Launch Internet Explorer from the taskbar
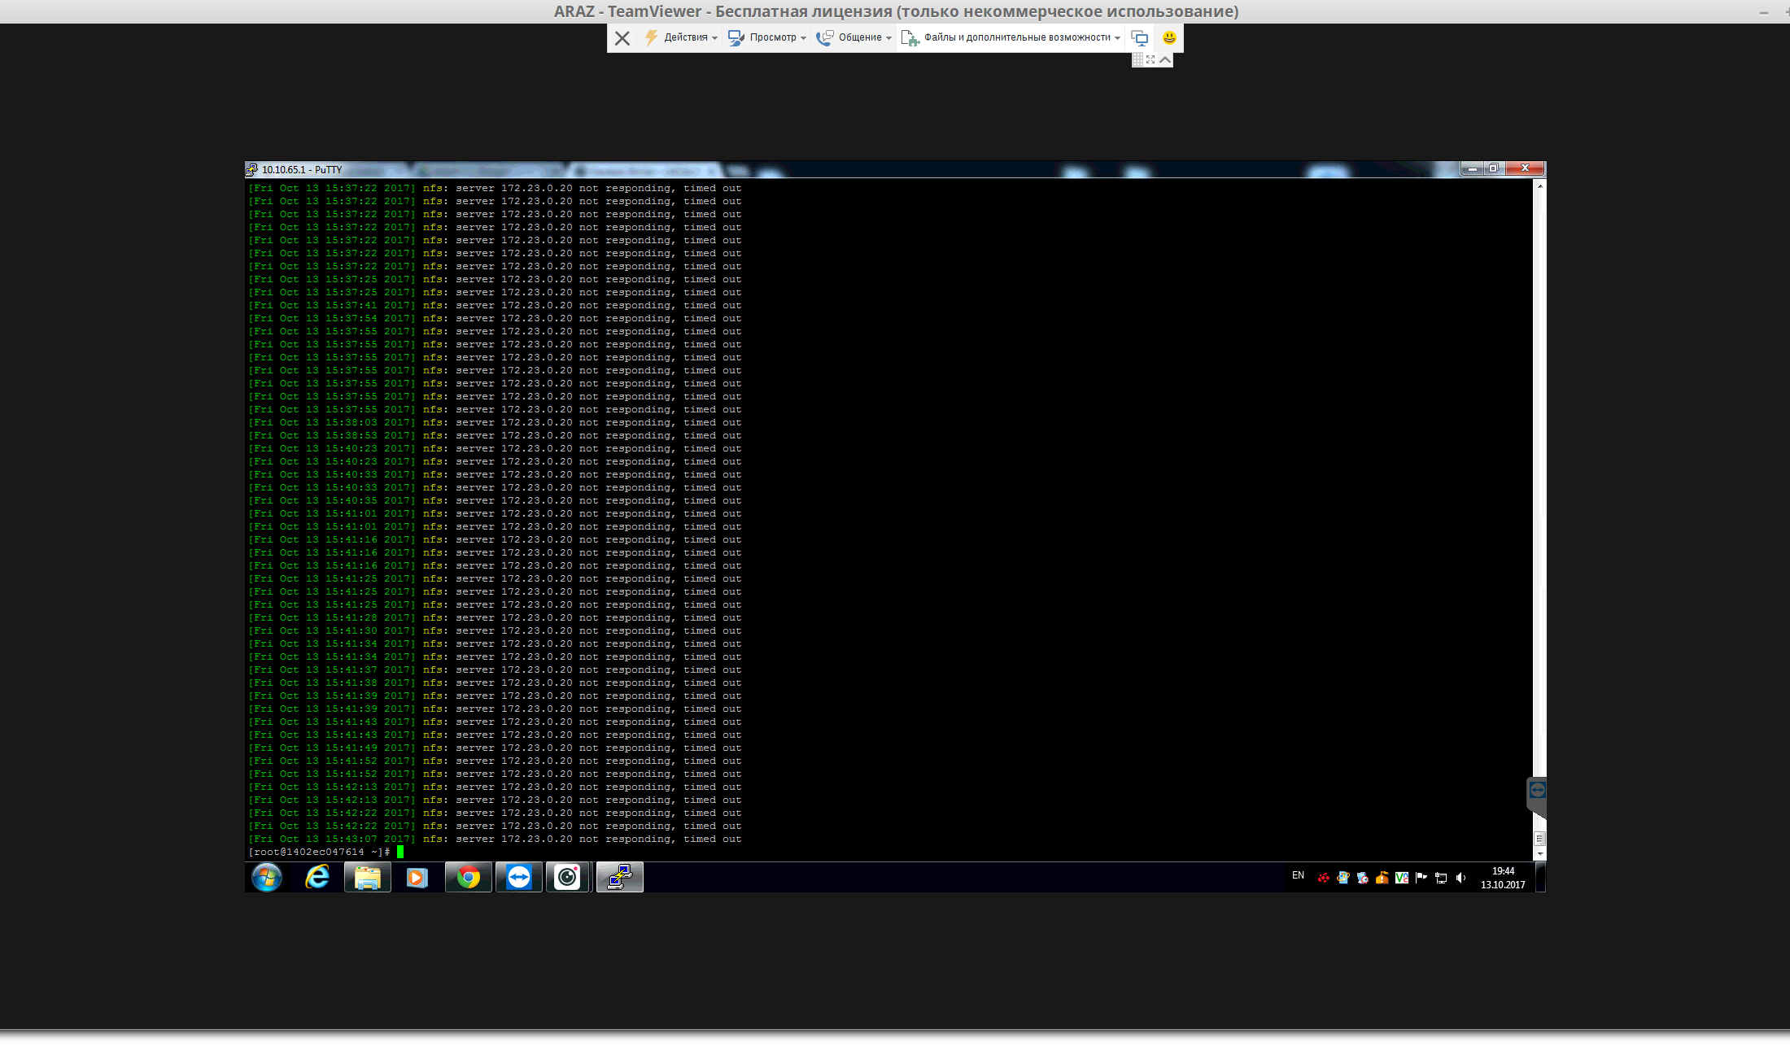This screenshot has width=1790, height=1051. 317,877
